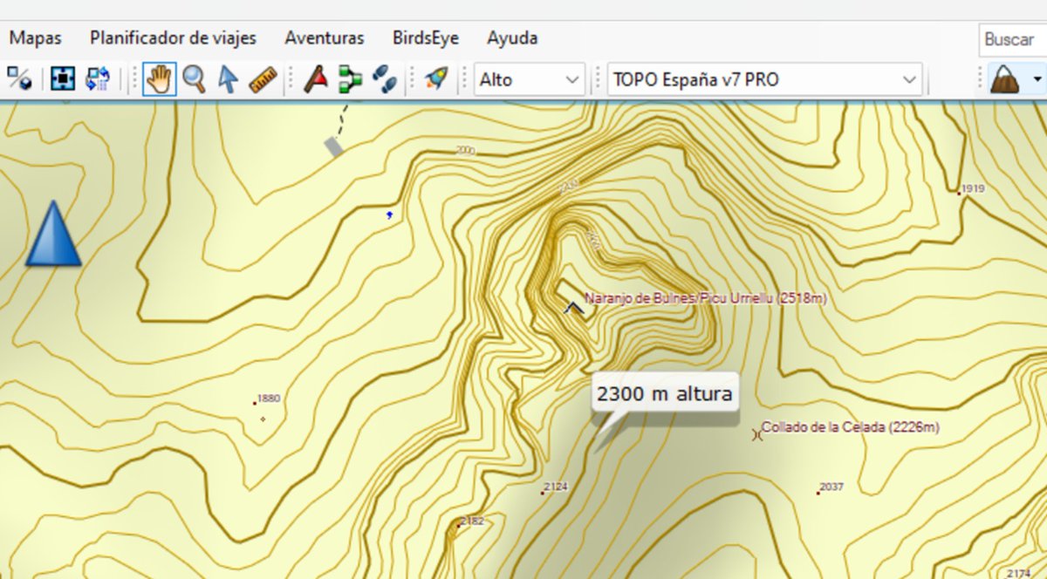Click the 2182 spot height label
1047x579 pixels.
(x=471, y=521)
